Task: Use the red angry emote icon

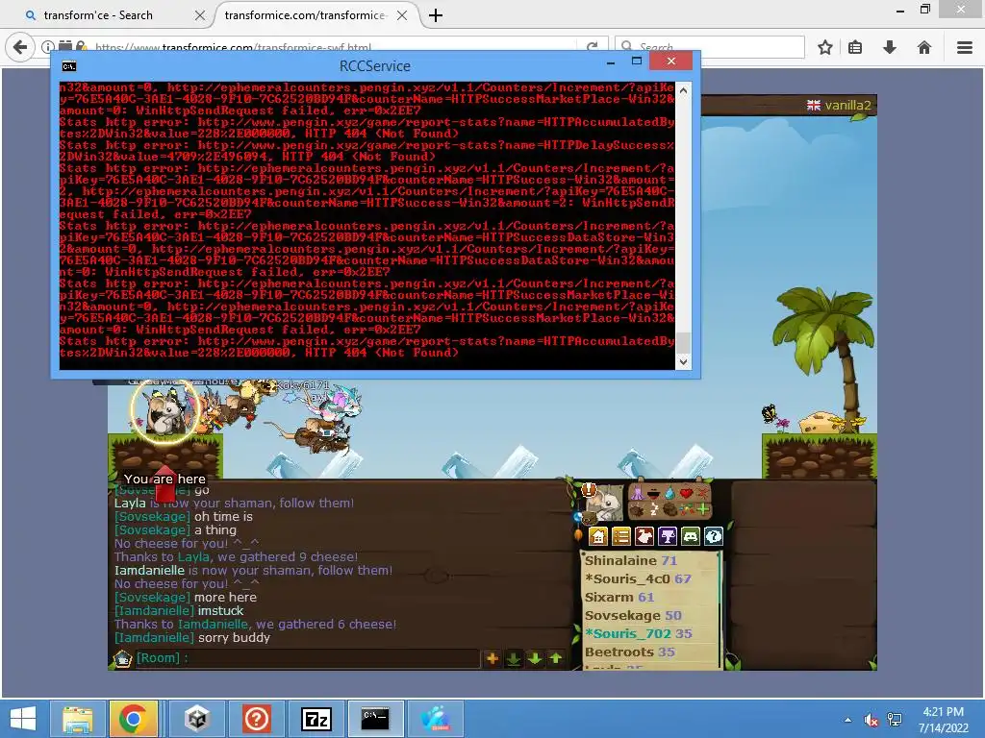Action: point(703,493)
